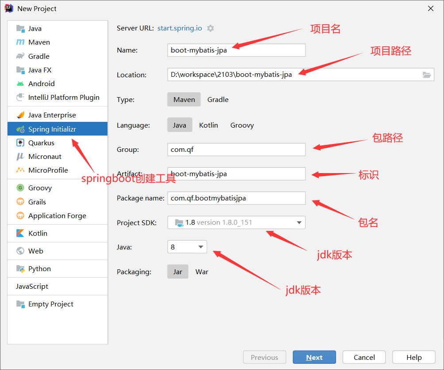Image resolution: width=444 pixels, height=370 pixels.
Task: Select Jar packaging
Action: pos(177,272)
